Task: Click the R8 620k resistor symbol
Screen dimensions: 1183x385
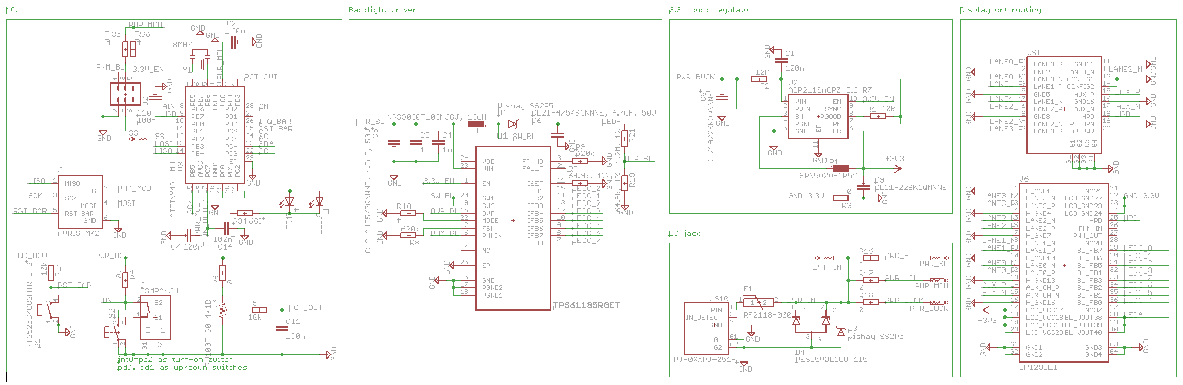Action: click(408, 235)
